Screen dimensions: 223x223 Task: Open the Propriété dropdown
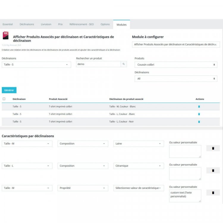click(x=83, y=188)
